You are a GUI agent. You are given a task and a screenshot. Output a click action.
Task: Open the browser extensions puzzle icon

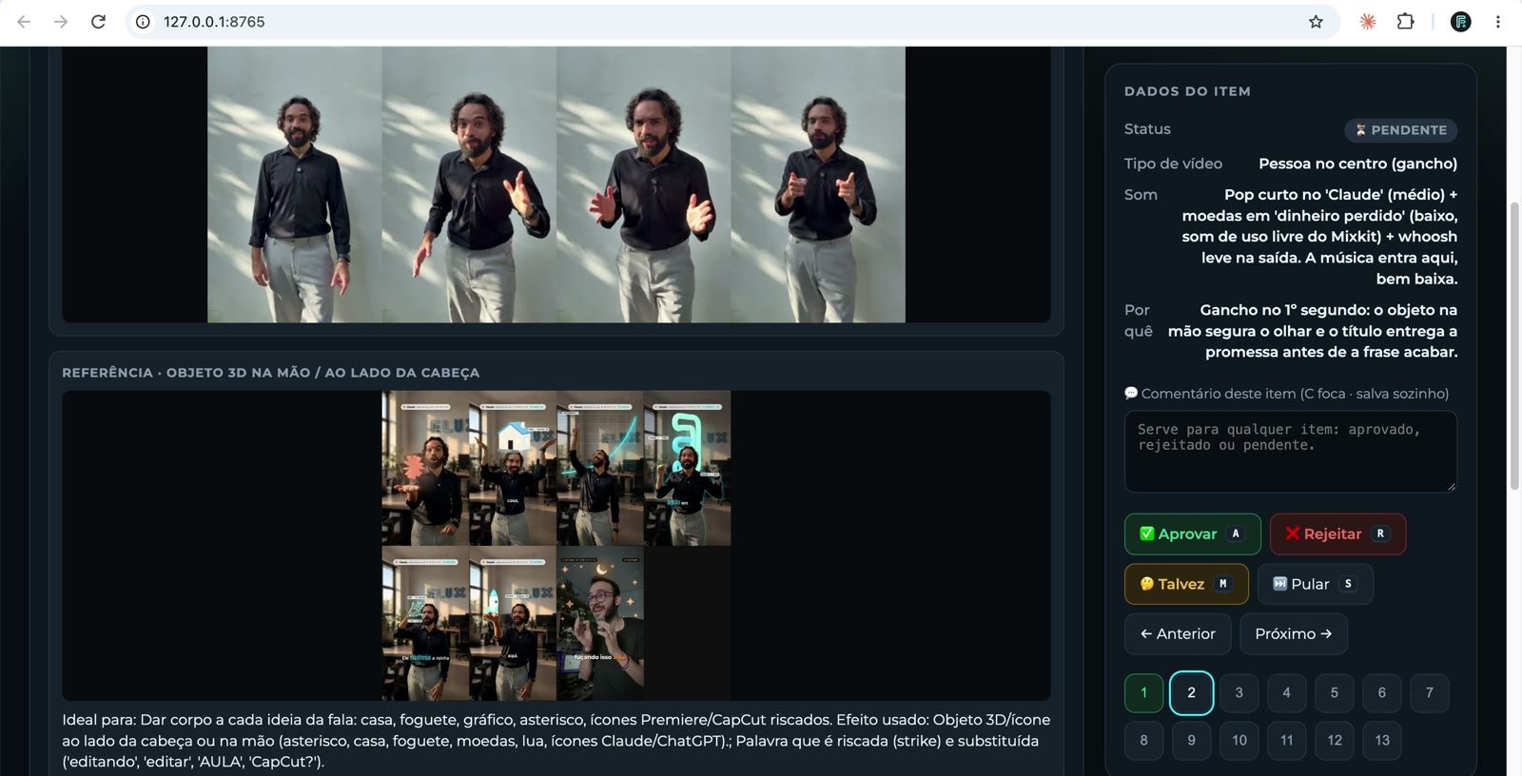pyautogui.click(x=1405, y=22)
